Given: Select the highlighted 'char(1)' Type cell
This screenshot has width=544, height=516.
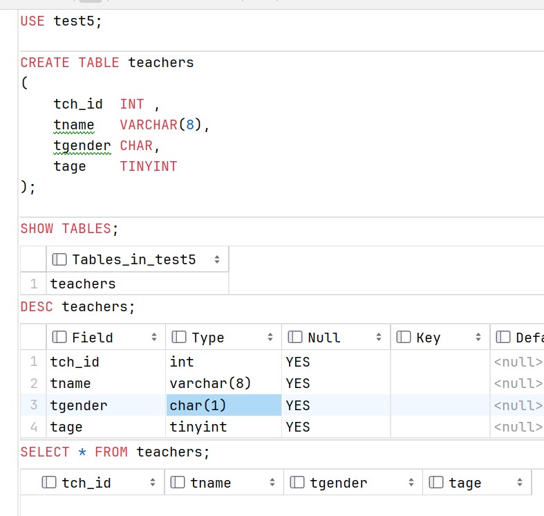Looking at the screenshot, I should 224,405.
